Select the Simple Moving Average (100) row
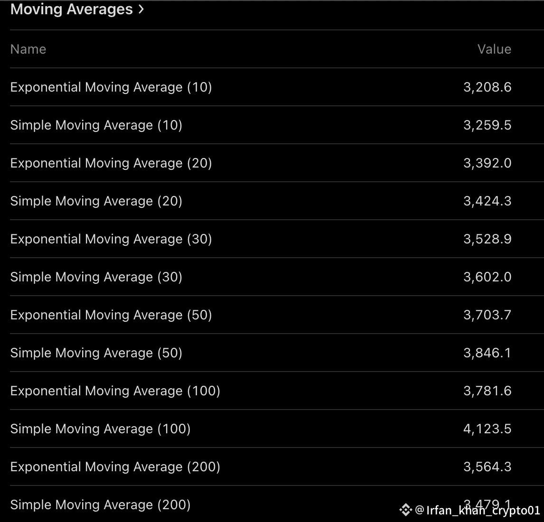The image size is (544, 522). [100, 429]
